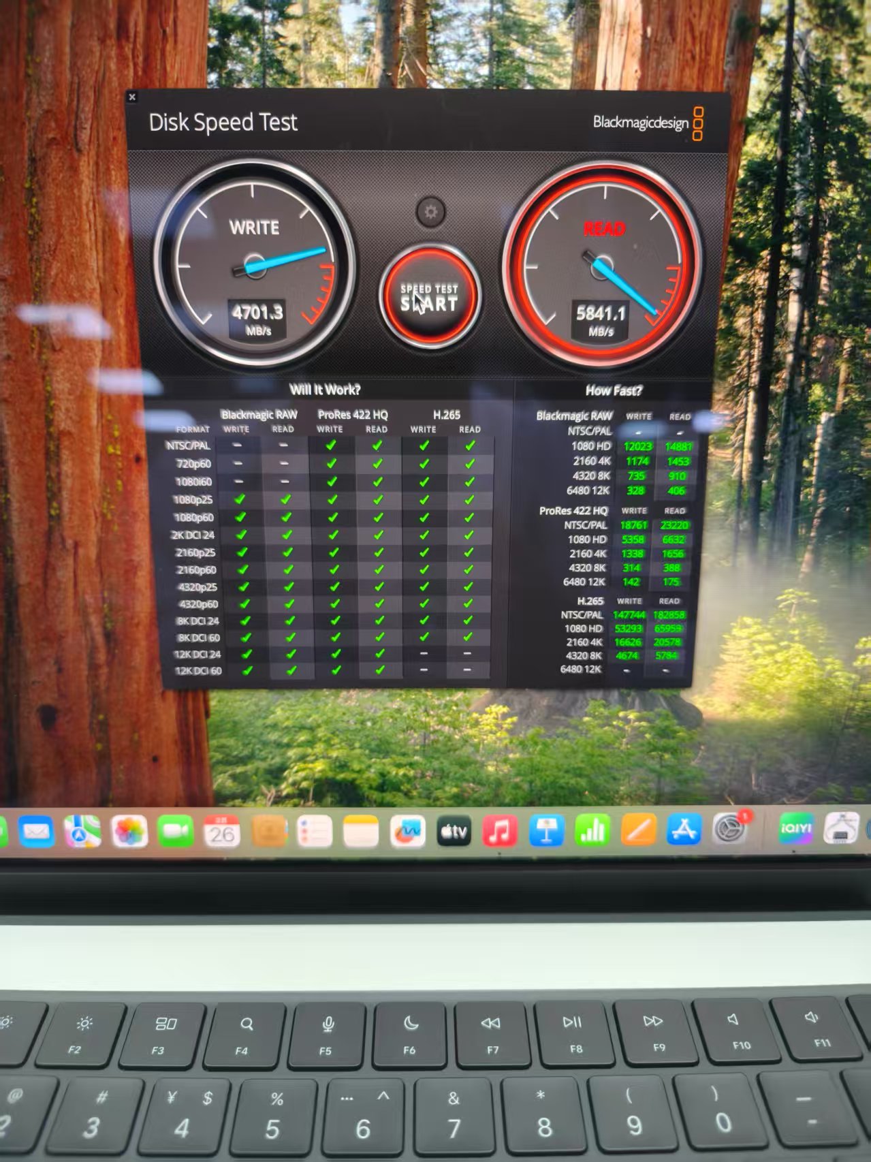871x1162 pixels.
Task: Click the 735 write value
Action: pyautogui.click(x=636, y=476)
